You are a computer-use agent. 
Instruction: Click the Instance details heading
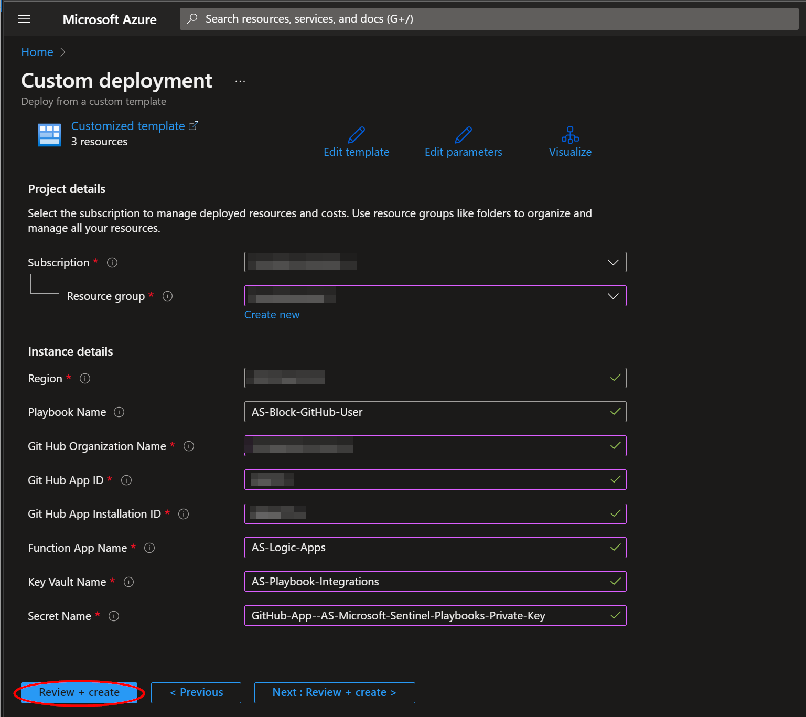[70, 351]
